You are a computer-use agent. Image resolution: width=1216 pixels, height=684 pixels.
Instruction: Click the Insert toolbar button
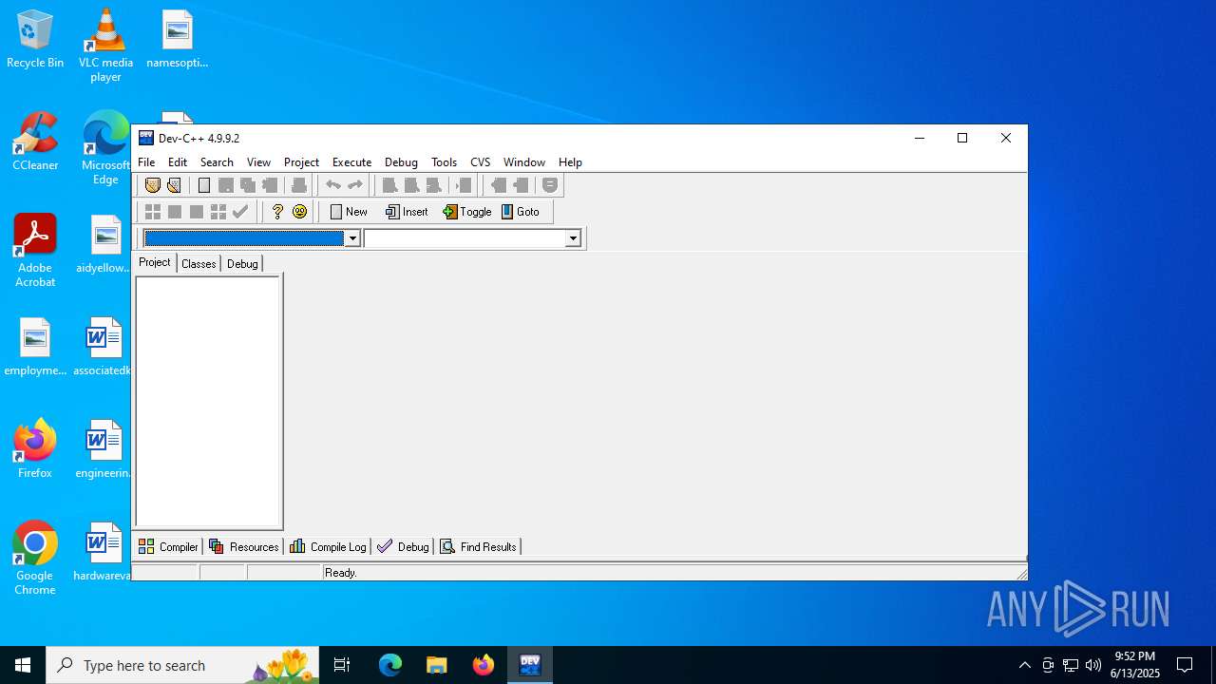click(408, 212)
